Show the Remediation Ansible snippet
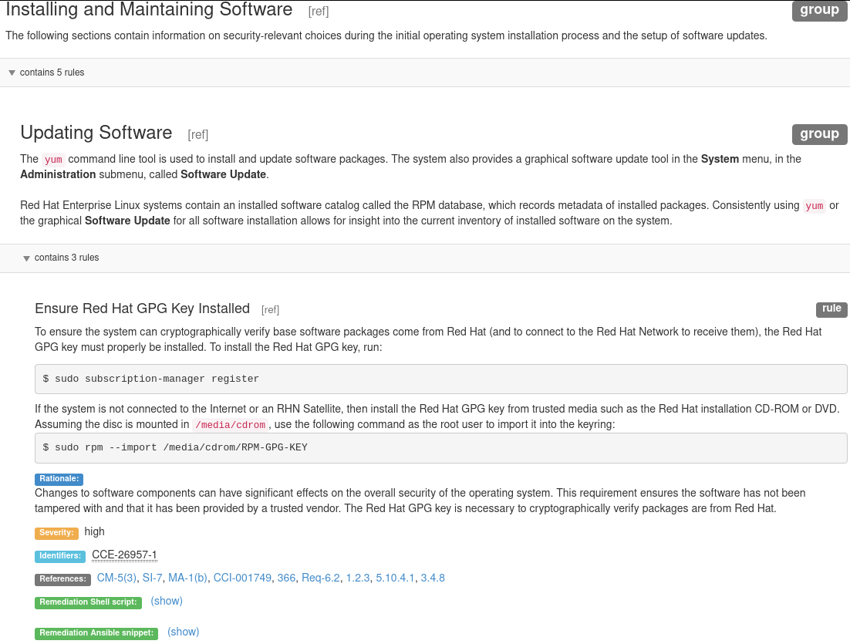 click(183, 632)
